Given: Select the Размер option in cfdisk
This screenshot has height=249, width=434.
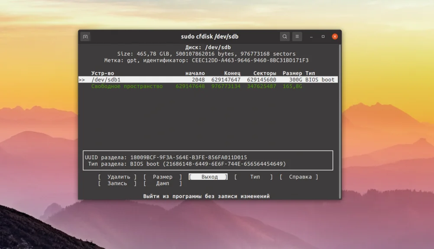Looking at the screenshot, I should (162, 176).
